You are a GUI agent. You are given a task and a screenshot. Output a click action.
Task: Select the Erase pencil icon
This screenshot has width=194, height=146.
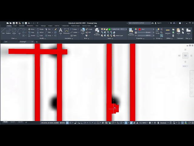(x=55, y=29)
